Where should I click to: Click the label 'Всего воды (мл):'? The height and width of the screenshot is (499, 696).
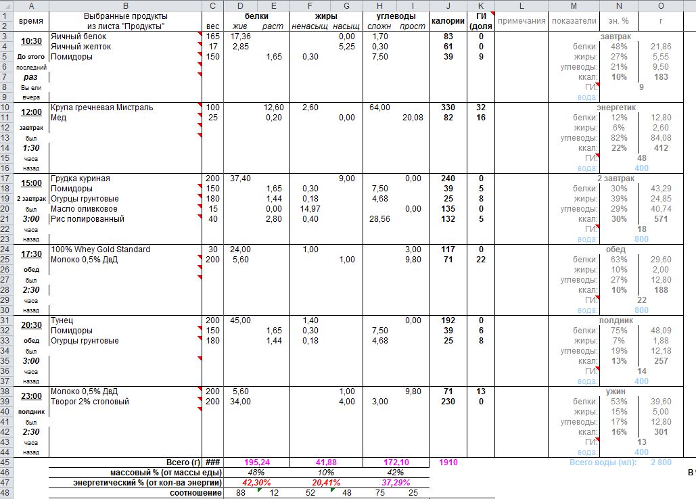[x=603, y=462]
